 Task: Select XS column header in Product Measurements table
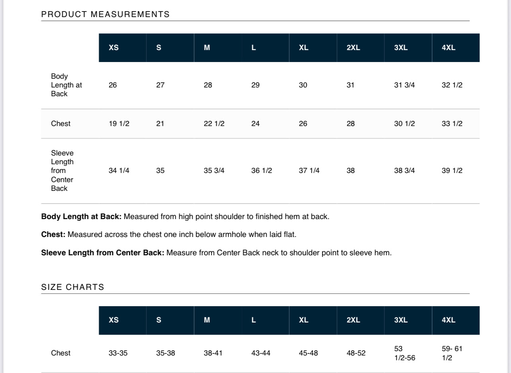click(114, 48)
